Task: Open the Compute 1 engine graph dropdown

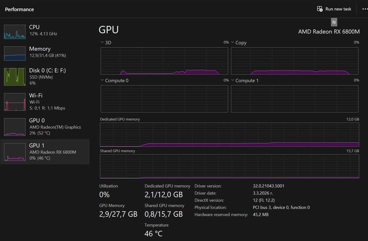Action: tap(233, 80)
